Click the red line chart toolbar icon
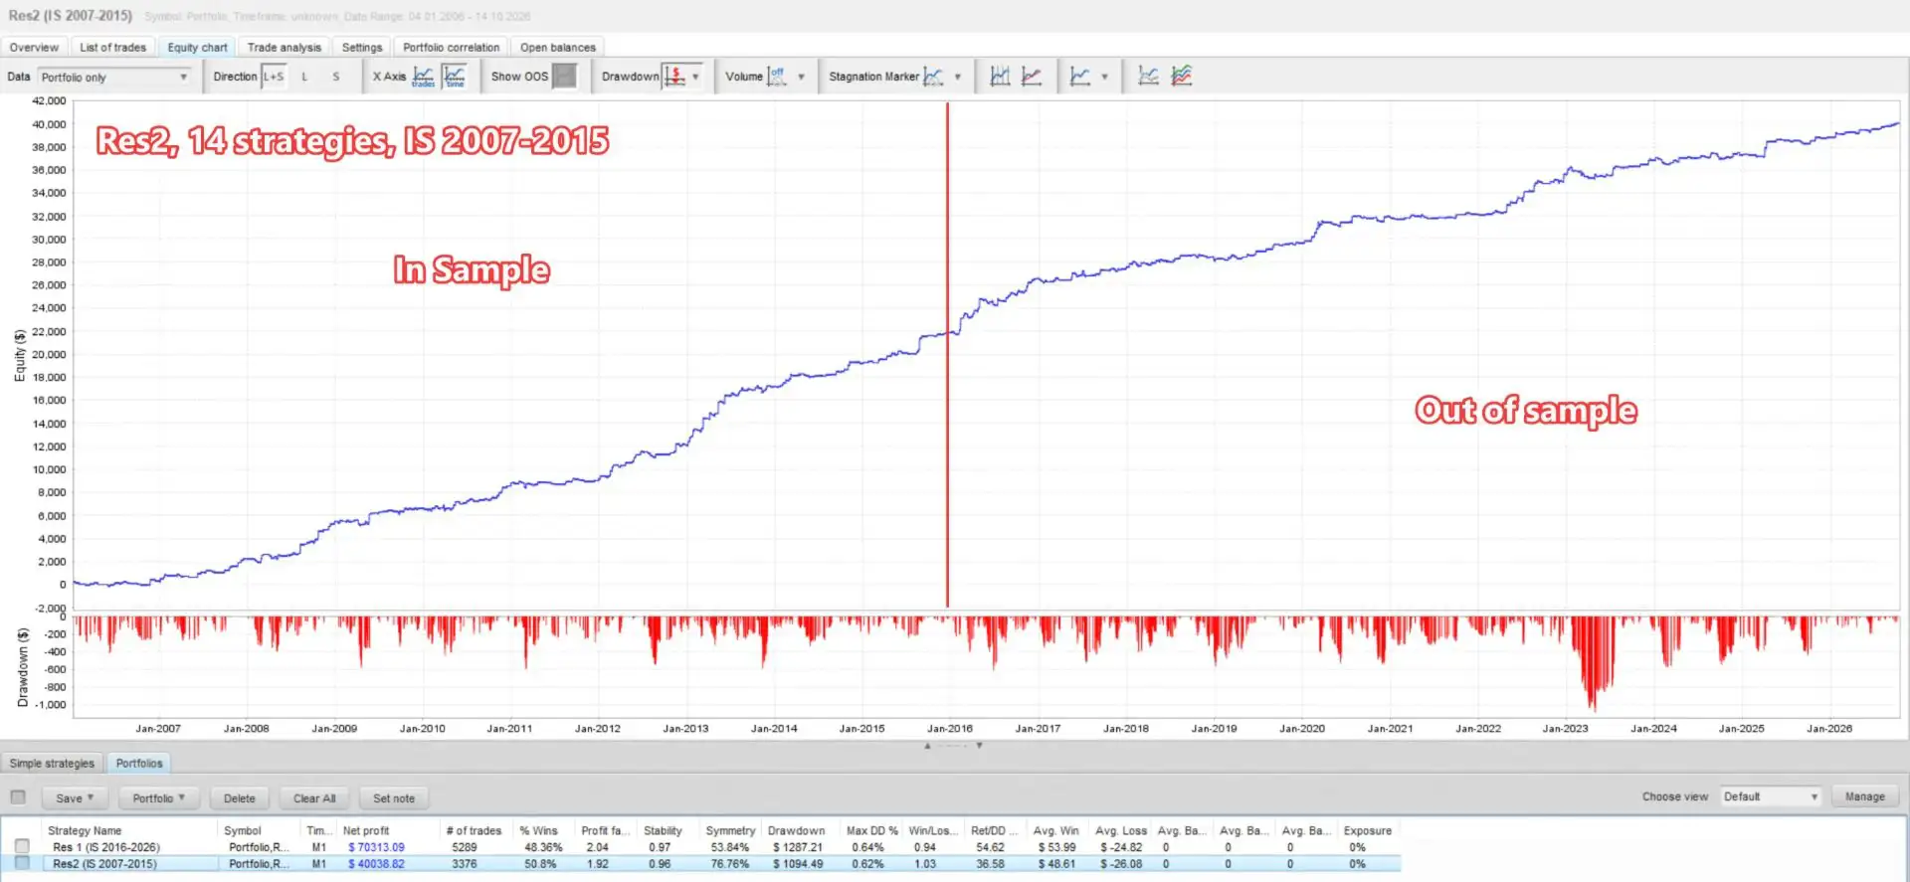The height and width of the screenshot is (882, 1910). [1032, 77]
